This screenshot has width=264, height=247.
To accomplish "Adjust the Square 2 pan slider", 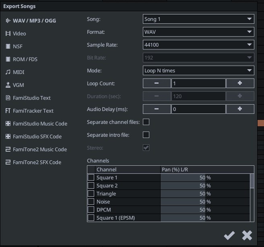I will [x=205, y=185].
